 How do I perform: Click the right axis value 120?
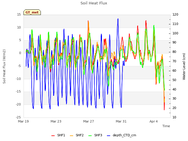coord(175,15)
